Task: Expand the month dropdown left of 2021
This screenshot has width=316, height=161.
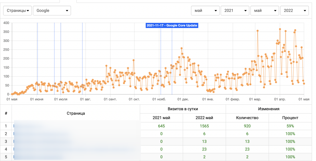Action: pyautogui.click(x=205, y=11)
